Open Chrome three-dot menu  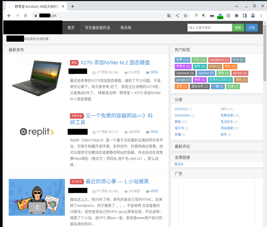(x=261, y=16)
